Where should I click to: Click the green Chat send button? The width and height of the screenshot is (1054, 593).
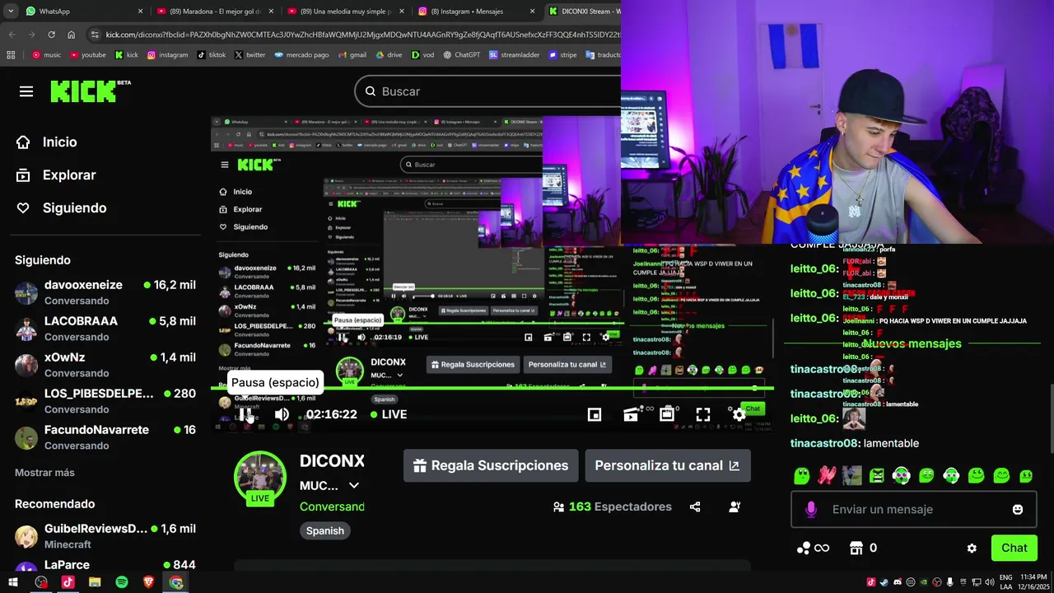pyautogui.click(x=1014, y=548)
